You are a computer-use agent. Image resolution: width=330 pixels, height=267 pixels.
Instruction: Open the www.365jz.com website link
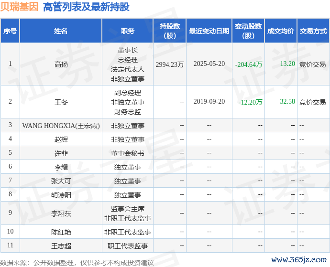299,260
